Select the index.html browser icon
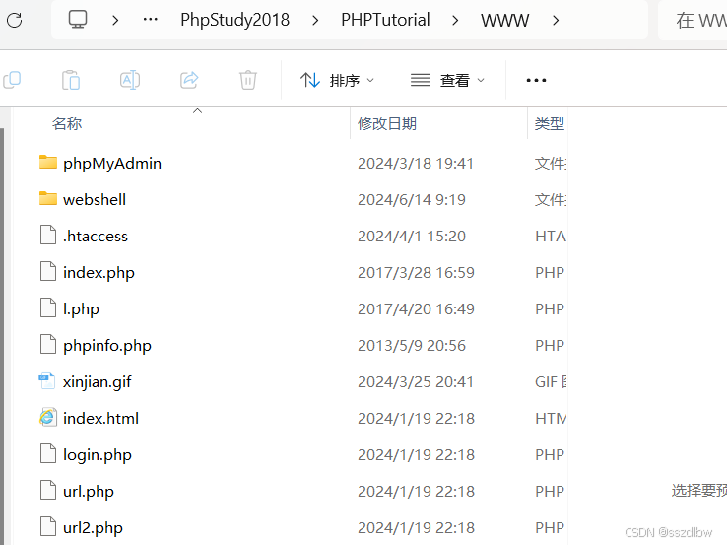 tap(48, 418)
